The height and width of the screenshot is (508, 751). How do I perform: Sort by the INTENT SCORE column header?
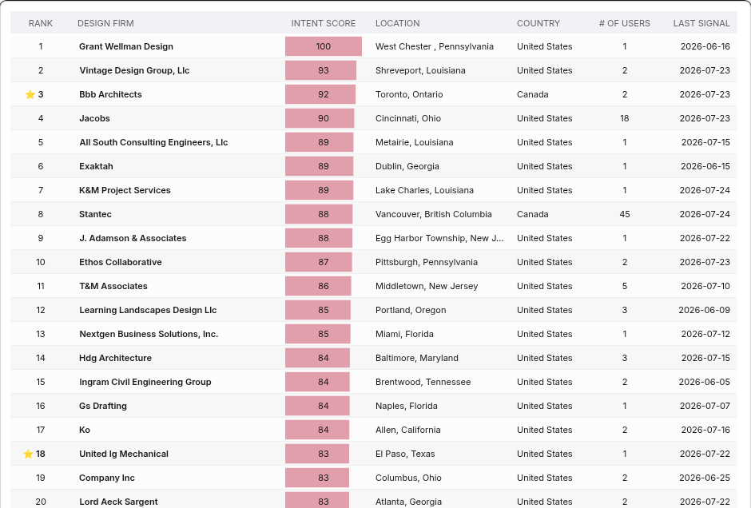(324, 23)
